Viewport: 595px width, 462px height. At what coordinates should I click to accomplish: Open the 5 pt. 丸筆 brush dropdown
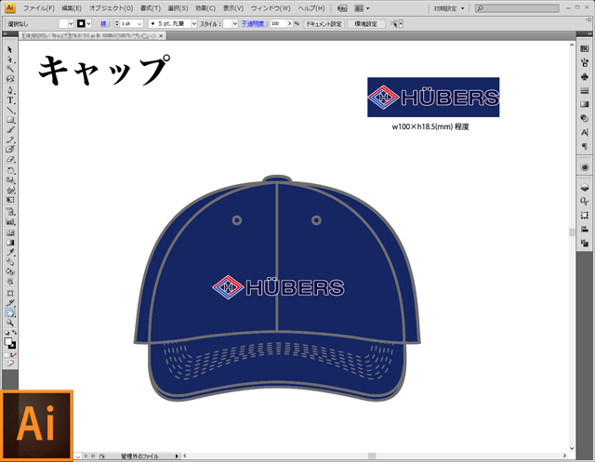click(194, 23)
